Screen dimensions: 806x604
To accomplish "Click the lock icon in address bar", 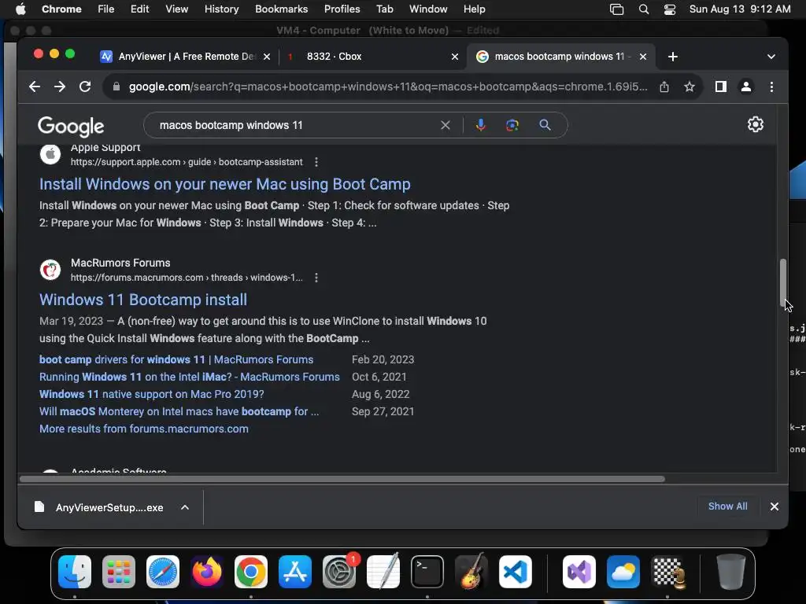I will pyautogui.click(x=116, y=87).
